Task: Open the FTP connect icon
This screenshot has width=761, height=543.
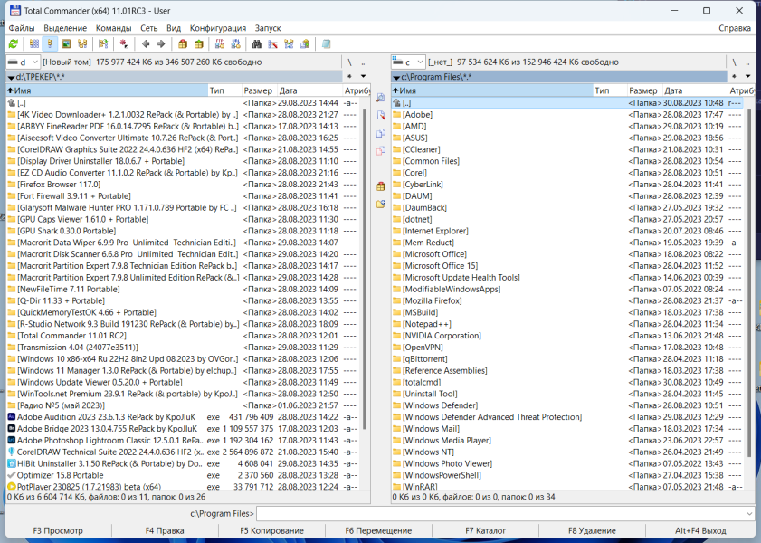Action: pyautogui.click(x=220, y=44)
